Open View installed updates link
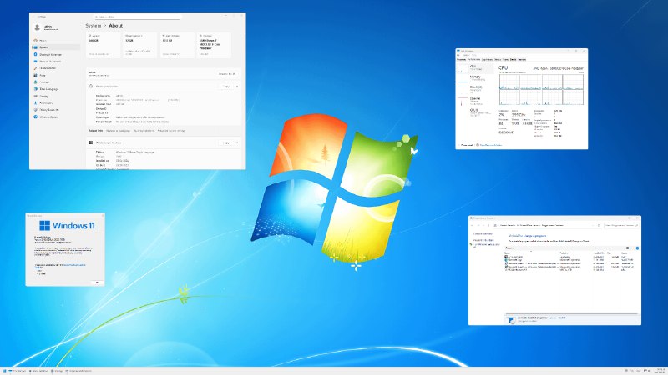Image resolution: width=668 pixels, height=375 pixels. click(483, 240)
